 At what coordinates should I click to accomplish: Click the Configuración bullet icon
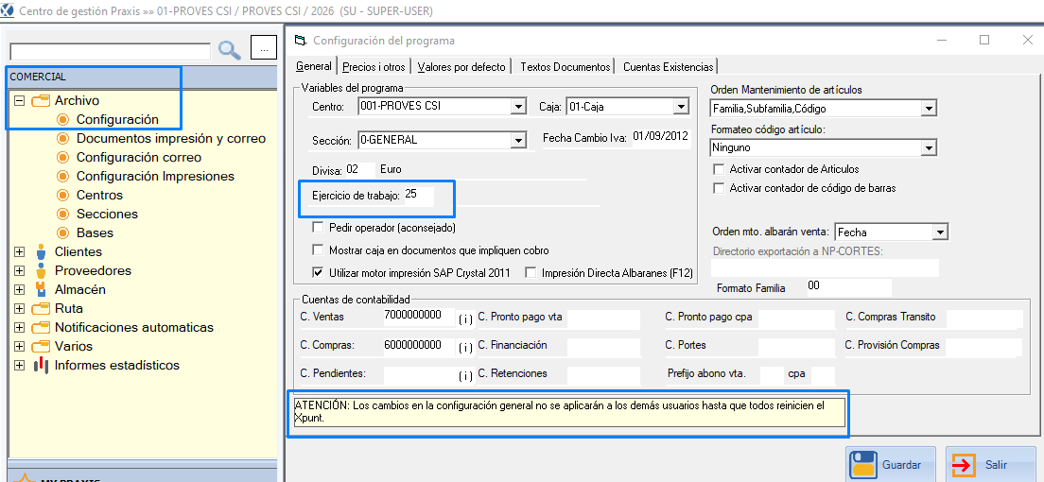coord(63,120)
